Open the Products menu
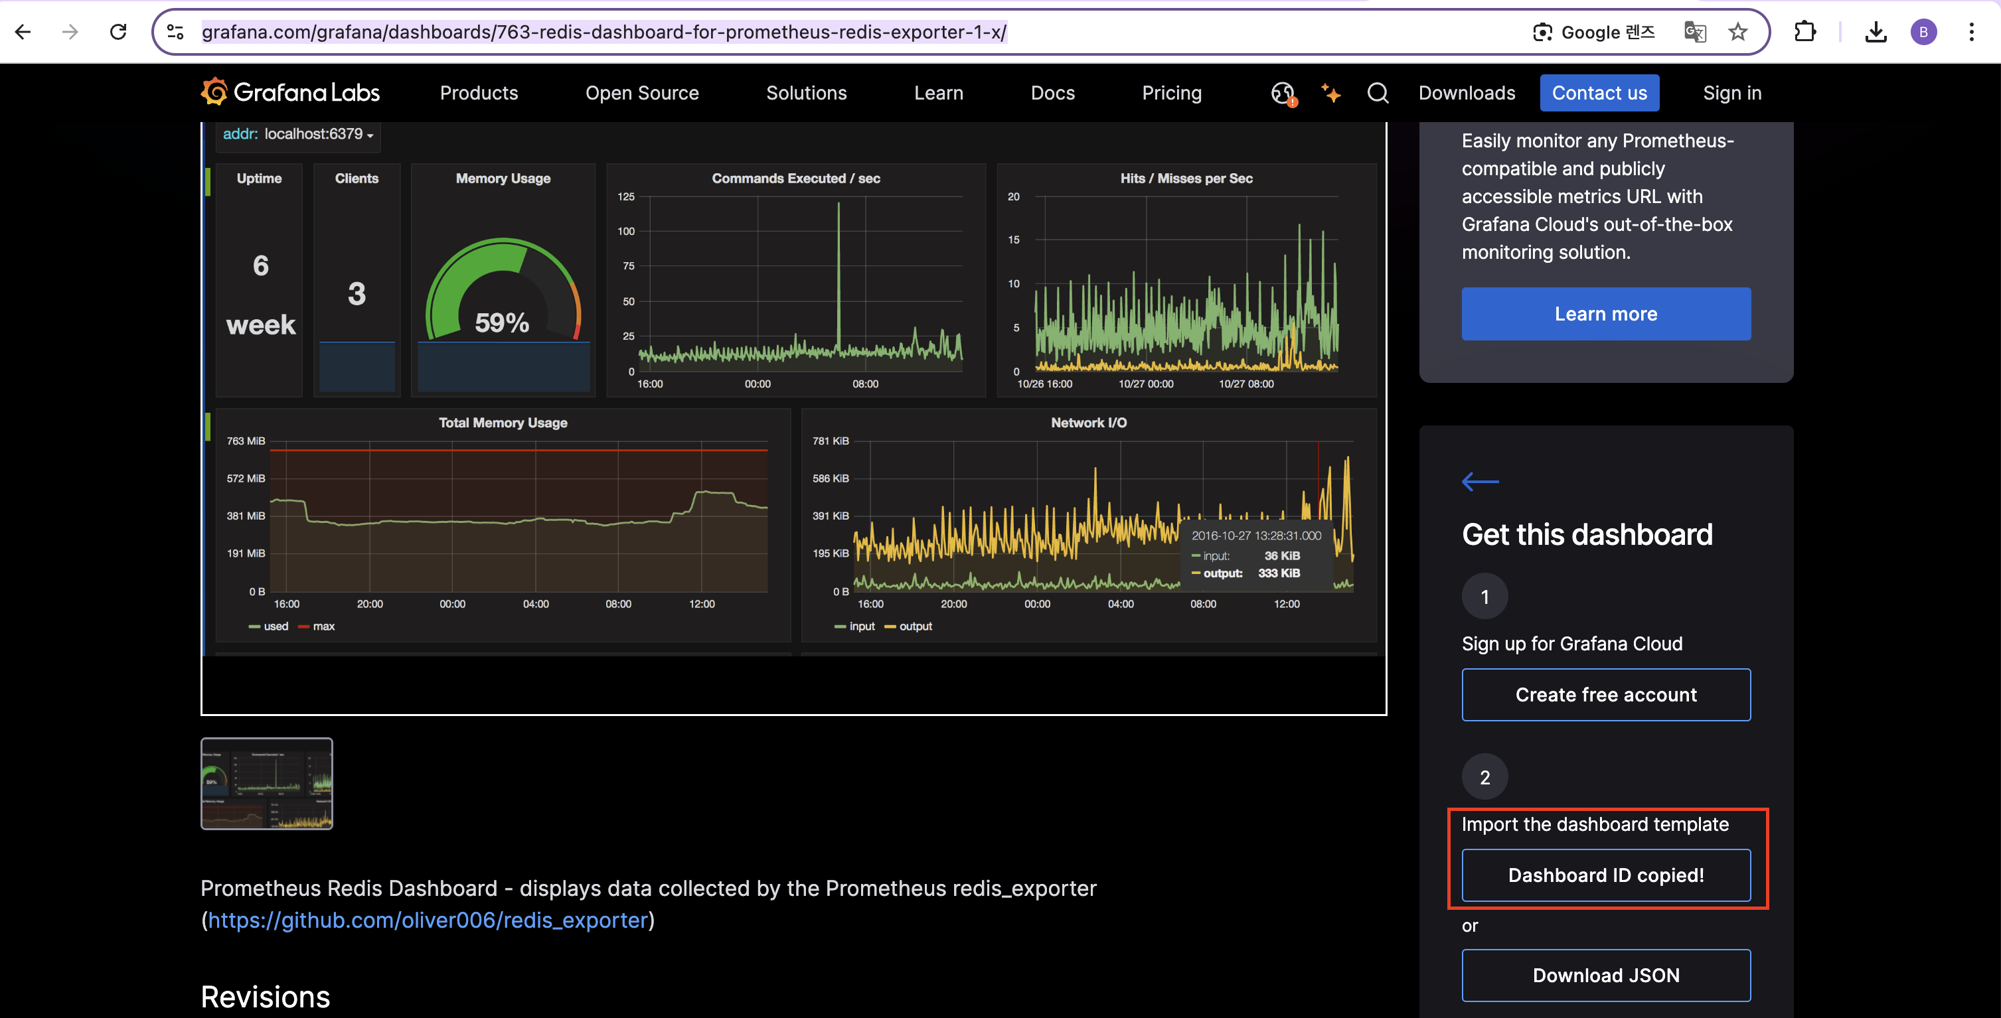2001x1018 pixels. (x=479, y=93)
